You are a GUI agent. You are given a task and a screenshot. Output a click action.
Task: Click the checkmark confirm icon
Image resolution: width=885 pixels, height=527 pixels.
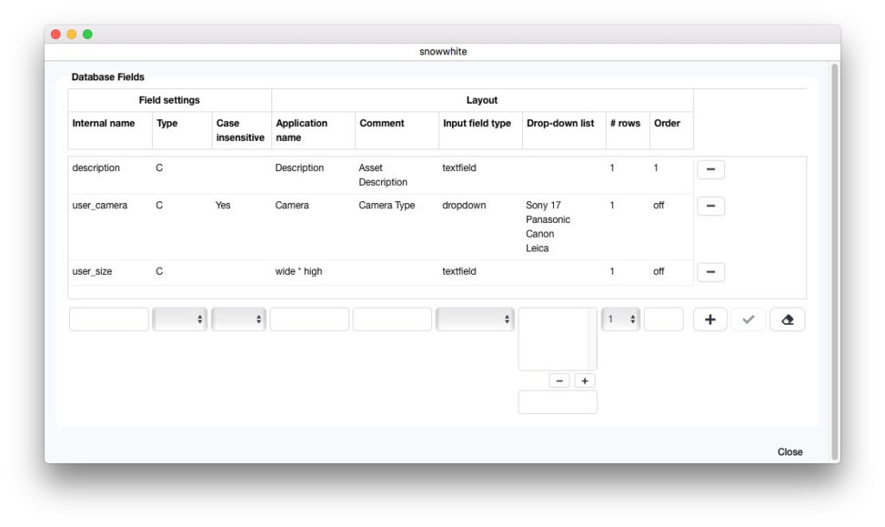pos(748,320)
